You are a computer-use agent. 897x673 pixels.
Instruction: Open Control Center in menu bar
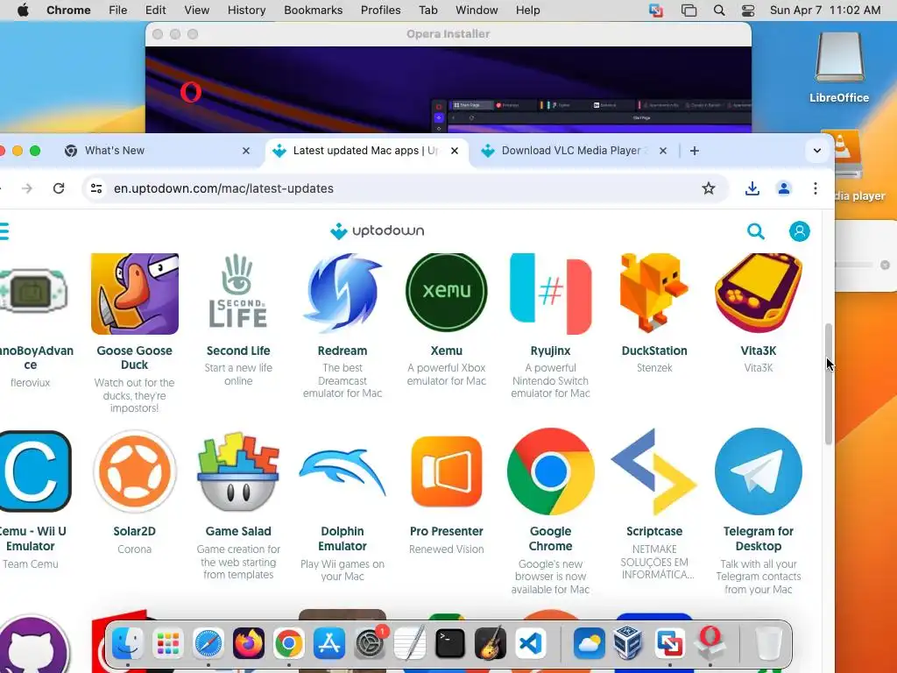click(x=748, y=11)
